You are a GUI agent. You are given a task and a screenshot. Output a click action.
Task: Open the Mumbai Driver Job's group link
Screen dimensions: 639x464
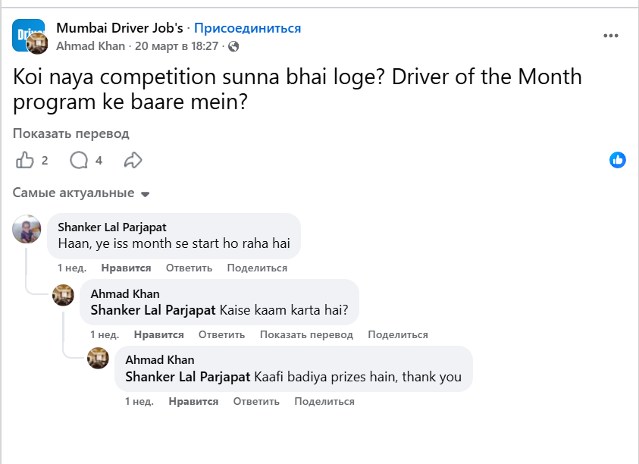click(120, 28)
